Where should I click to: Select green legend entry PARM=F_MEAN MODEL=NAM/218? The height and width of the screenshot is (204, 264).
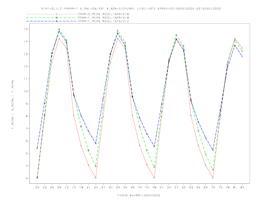103,18
